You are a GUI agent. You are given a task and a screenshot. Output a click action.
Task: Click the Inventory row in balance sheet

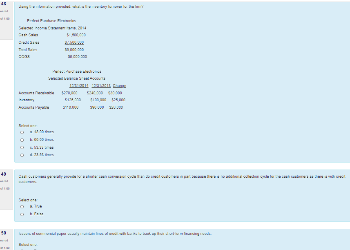[x=27, y=100]
